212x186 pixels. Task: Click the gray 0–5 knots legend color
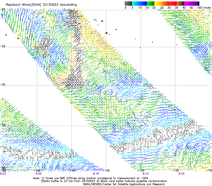128,3
